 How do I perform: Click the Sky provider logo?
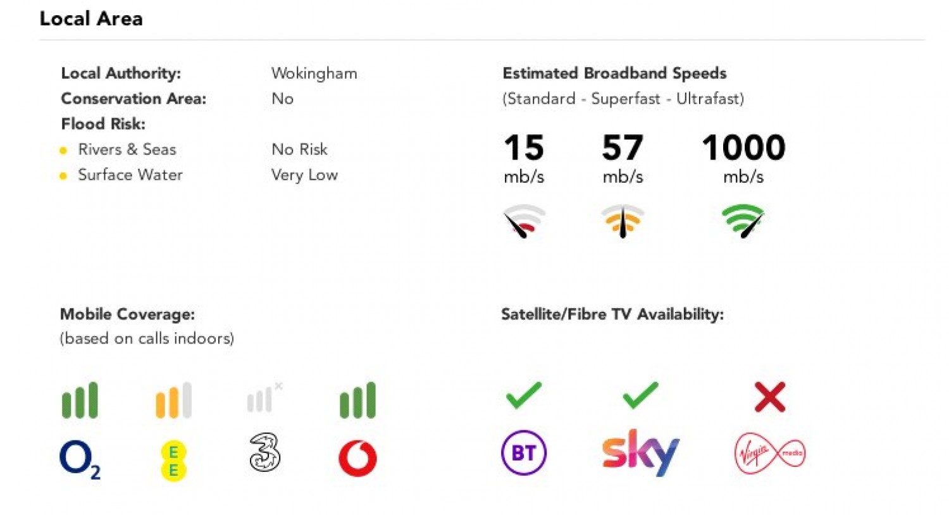coord(640,452)
